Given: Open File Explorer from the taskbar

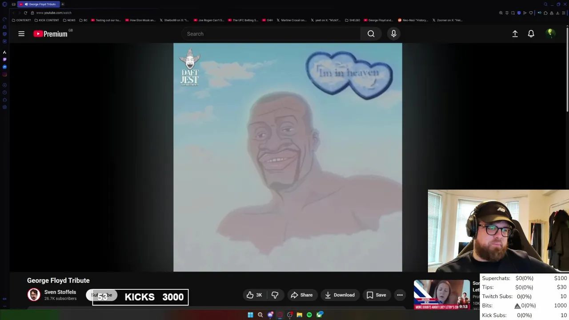Looking at the screenshot, I should click(300, 315).
